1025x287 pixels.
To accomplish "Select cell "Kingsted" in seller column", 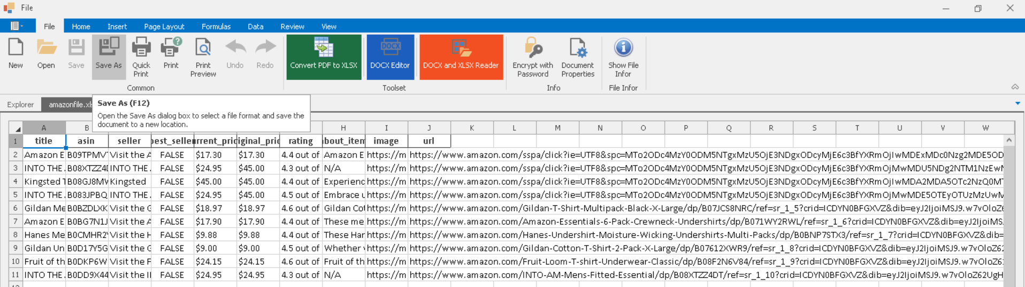I will (129, 181).
